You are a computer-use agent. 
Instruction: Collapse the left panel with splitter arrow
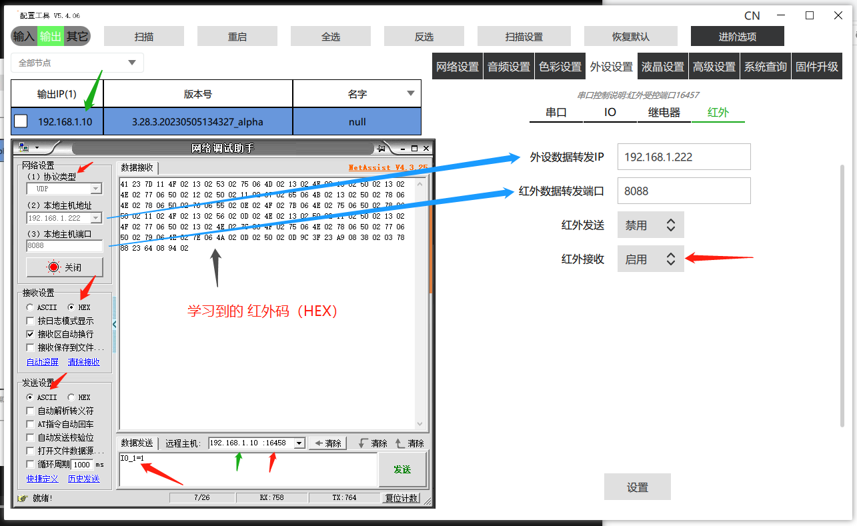[114, 325]
